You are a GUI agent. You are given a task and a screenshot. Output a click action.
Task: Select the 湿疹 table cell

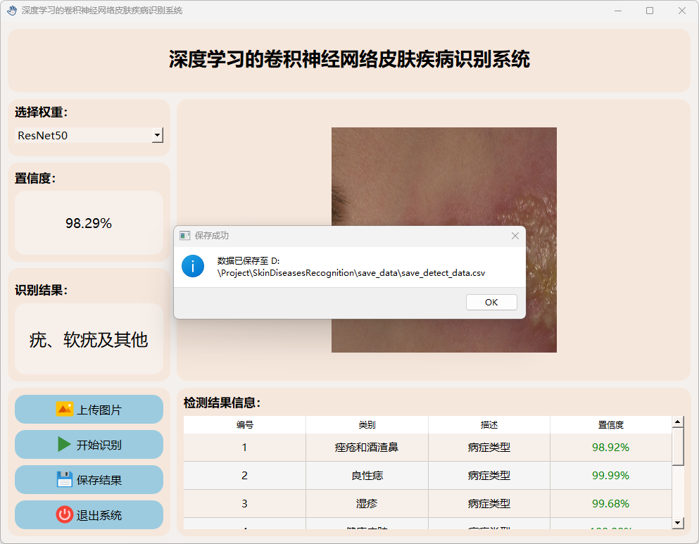(x=367, y=503)
